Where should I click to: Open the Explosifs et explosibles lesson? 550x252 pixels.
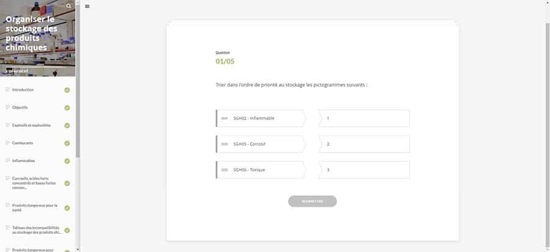pyautogui.click(x=31, y=125)
